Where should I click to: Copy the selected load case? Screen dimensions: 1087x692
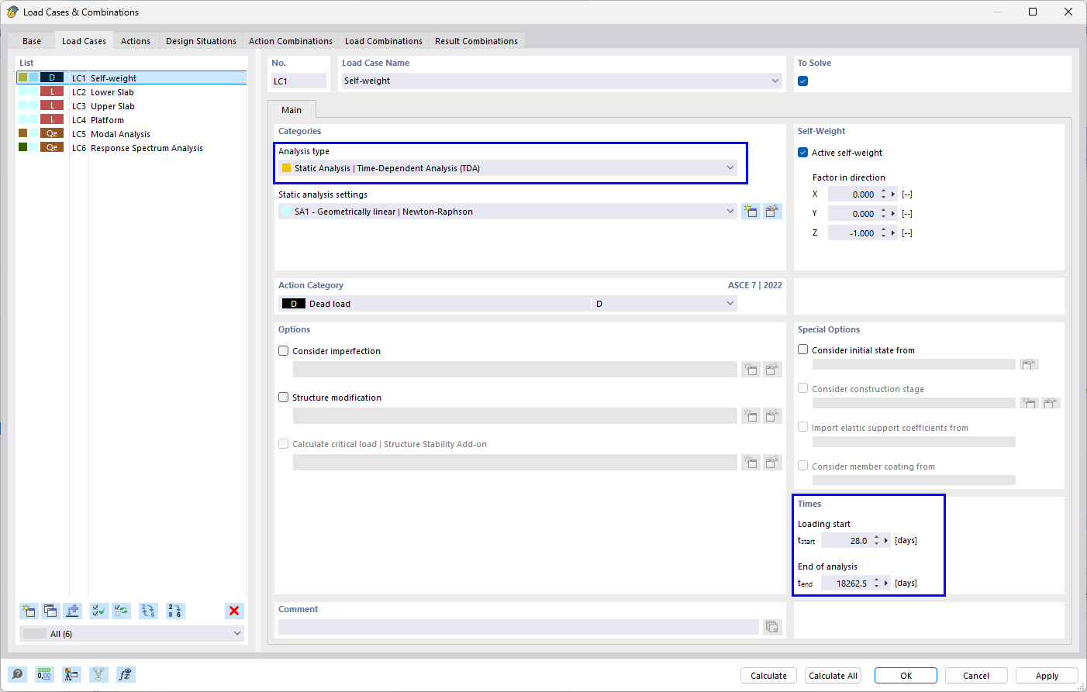pyautogui.click(x=50, y=611)
